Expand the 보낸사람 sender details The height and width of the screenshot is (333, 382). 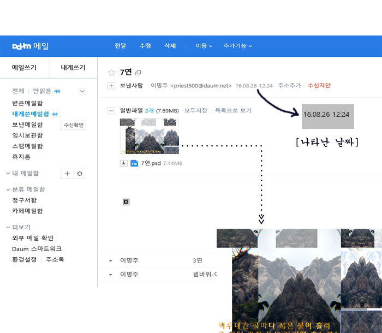[x=111, y=86]
